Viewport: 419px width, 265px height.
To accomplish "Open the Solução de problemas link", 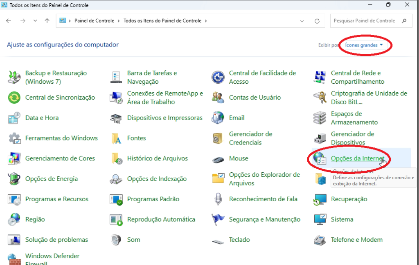I will click(56, 240).
